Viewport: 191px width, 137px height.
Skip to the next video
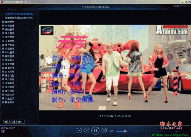pyautogui.click(x=104, y=131)
